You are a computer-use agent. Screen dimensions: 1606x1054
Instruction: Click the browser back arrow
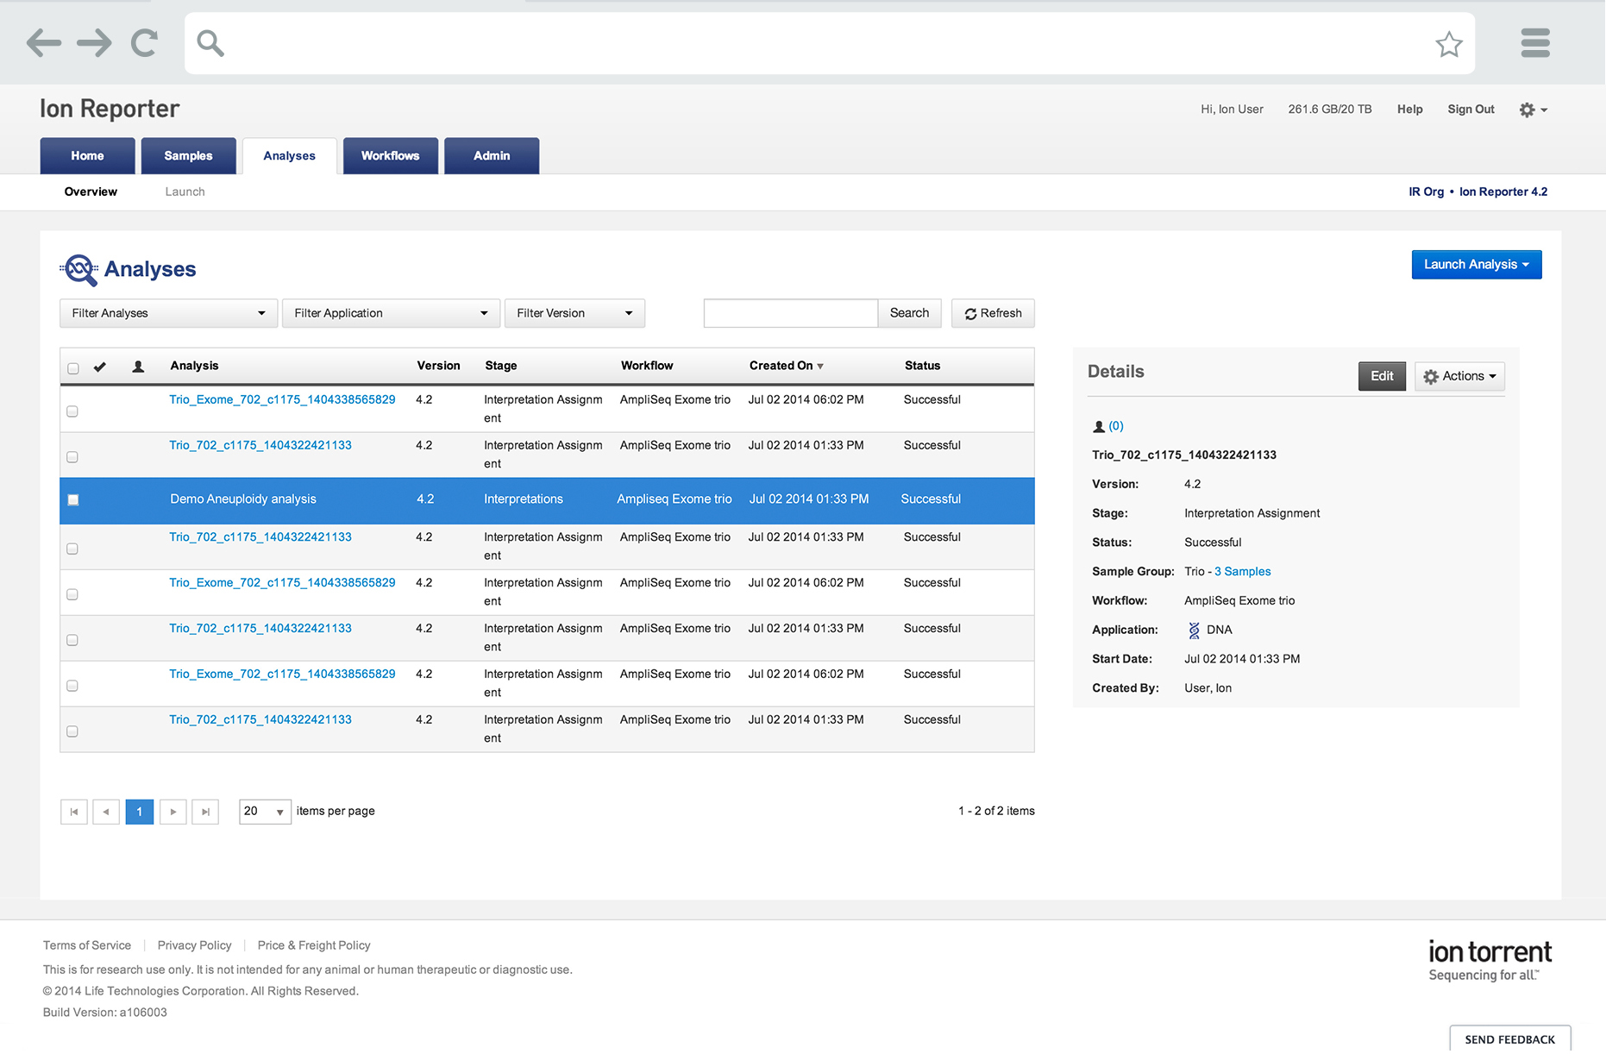pos(44,42)
